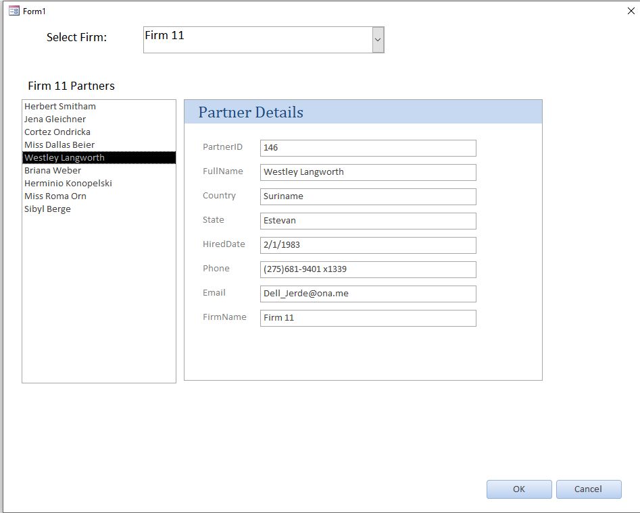
Task: Click the Select Firm label
Action: click(77, 37)
